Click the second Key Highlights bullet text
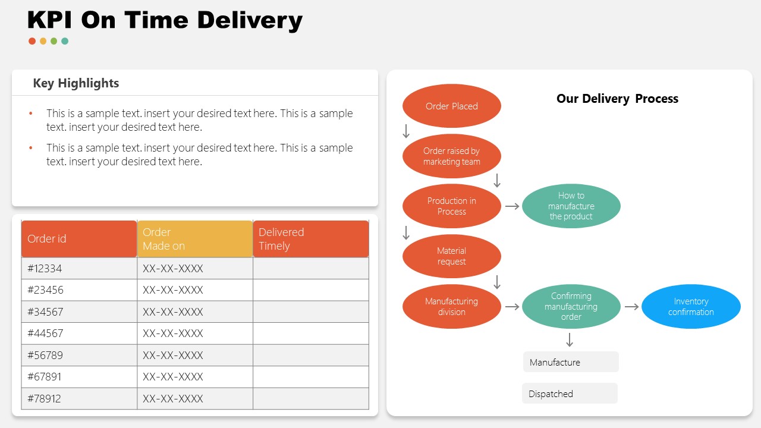This screenshot has width=761, height=428. coord(200,155)
